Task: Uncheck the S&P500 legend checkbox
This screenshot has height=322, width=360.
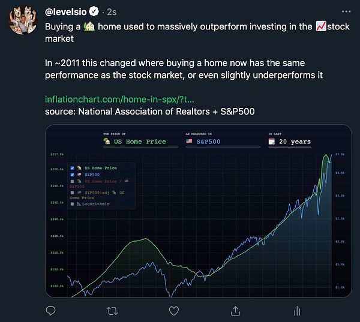Action: (x=73, y=174)
